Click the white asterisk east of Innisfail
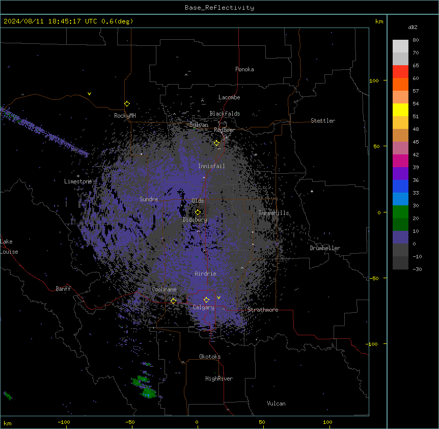 point(256,154)
